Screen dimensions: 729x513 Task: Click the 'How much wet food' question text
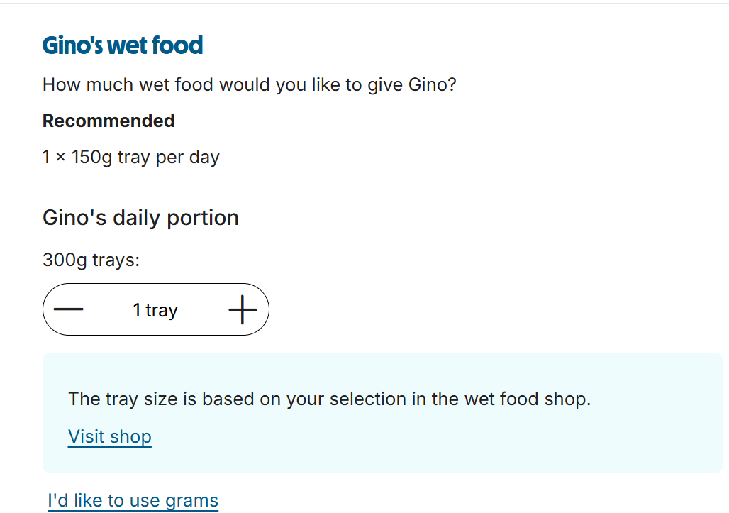coord(249,85)
